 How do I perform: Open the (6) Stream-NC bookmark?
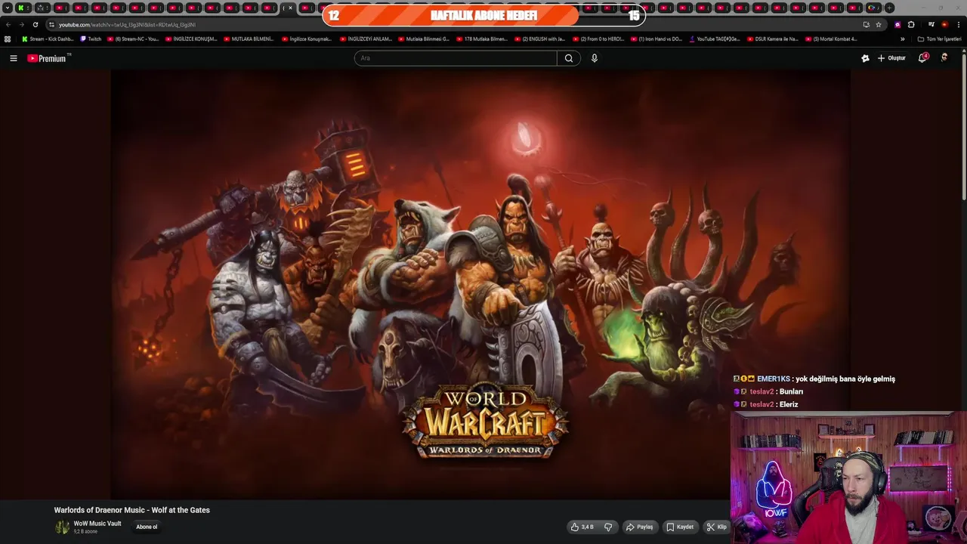click(x=133, y=39)
